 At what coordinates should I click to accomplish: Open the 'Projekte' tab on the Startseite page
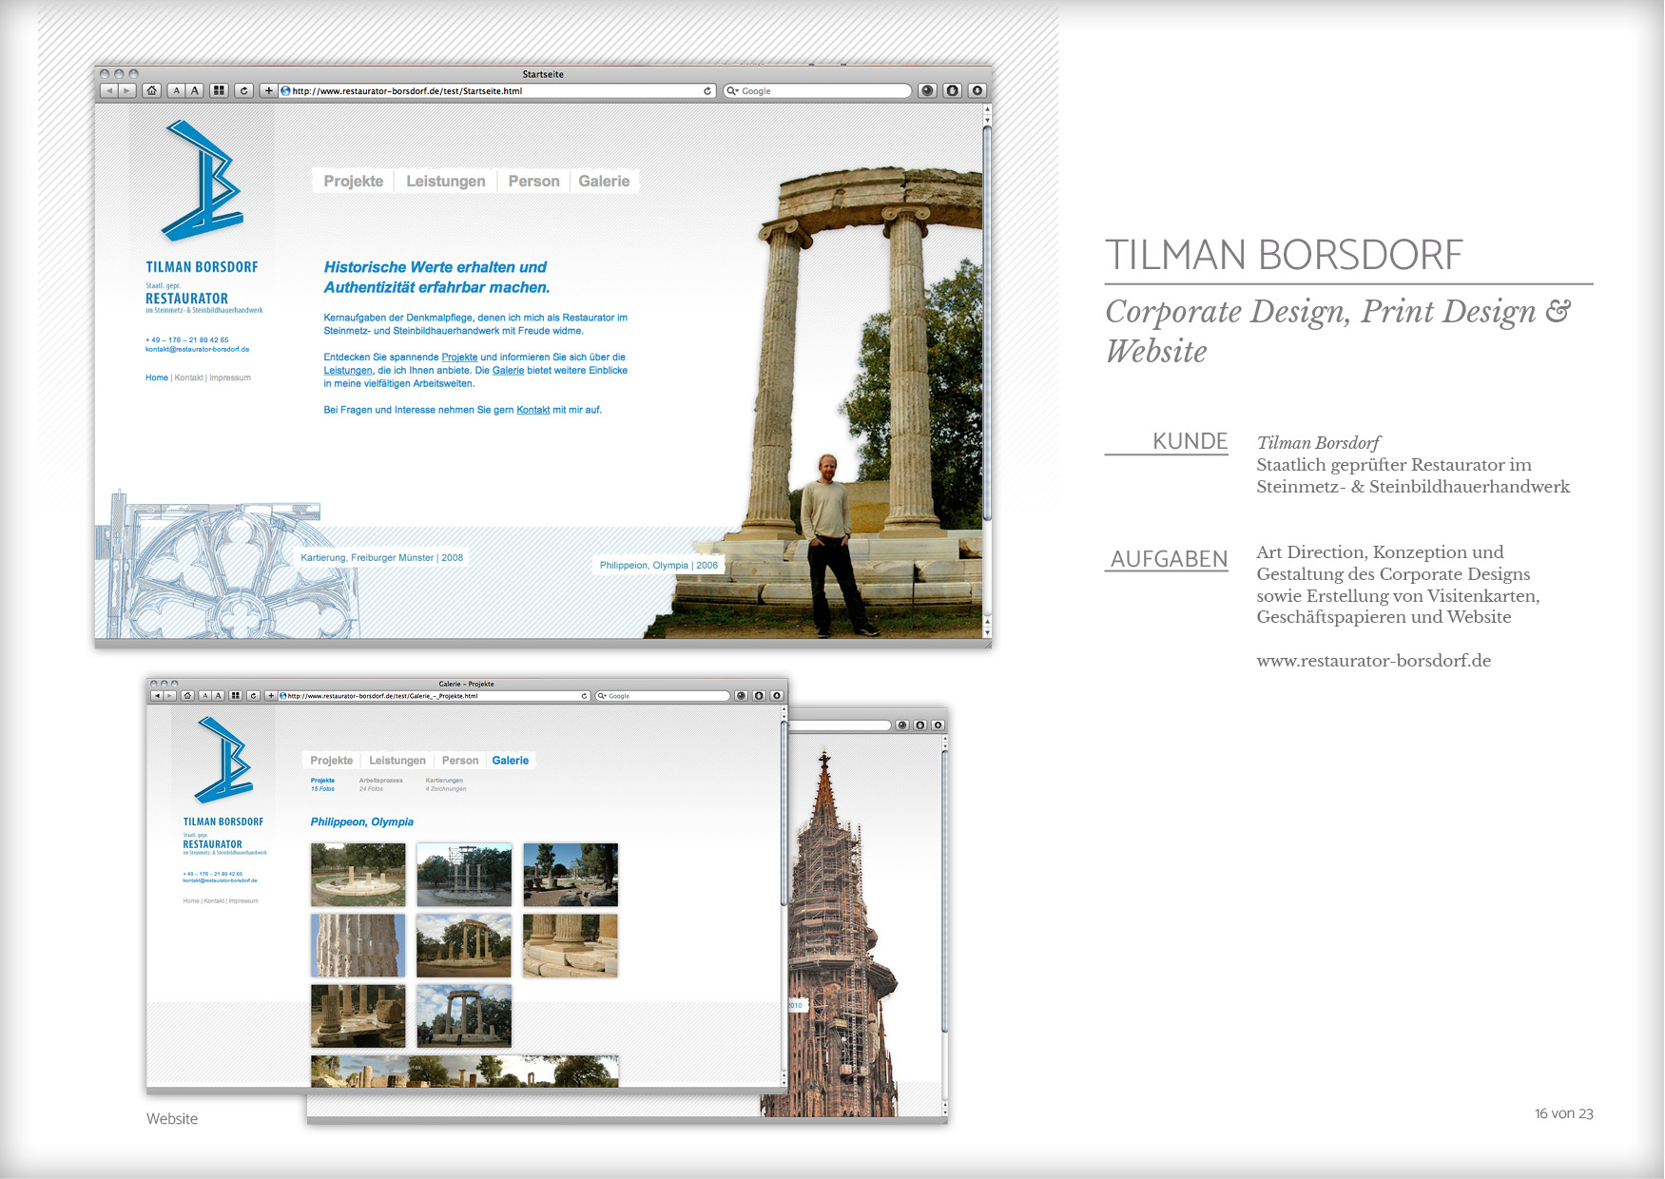[354, 182]
